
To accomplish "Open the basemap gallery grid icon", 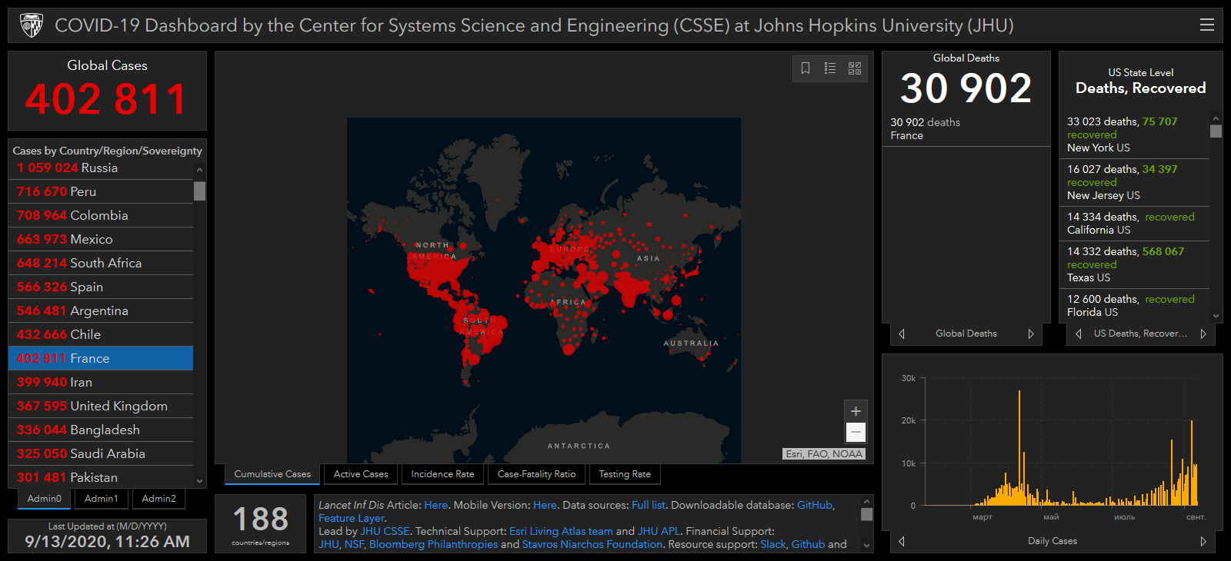I will click(855, 68).
